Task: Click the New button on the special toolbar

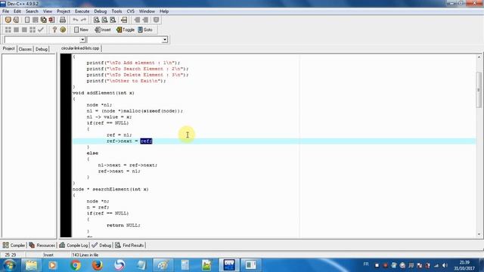Action: point(81,29)
